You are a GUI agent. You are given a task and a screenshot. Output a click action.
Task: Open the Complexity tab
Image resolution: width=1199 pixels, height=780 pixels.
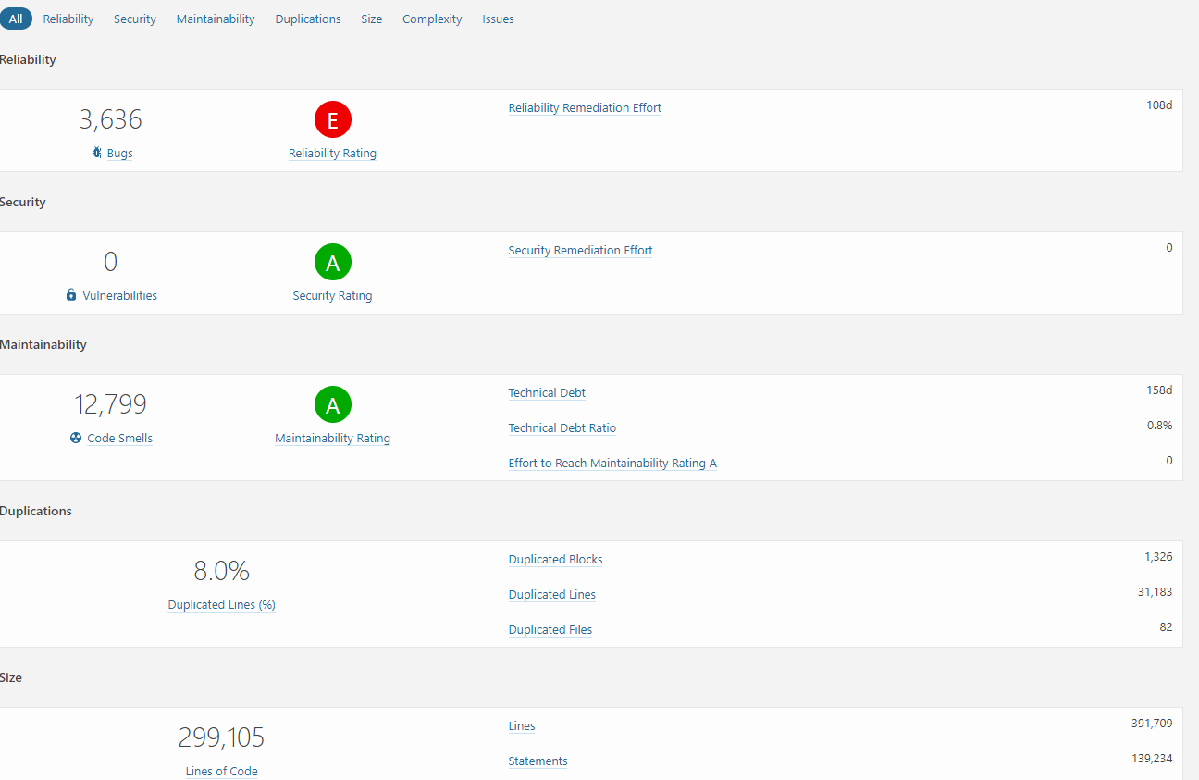pyautogui.click(x=431, y=19)
